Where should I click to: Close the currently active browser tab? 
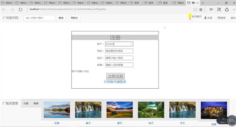[x=198, y=3]
